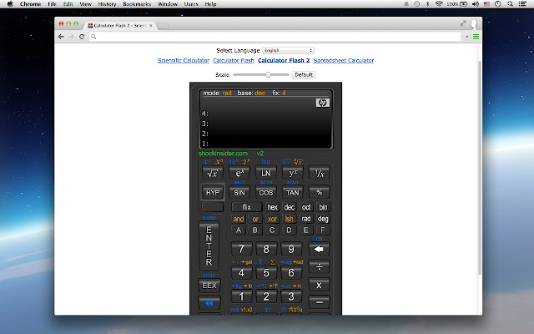The image size is (534, 334).
Task: Click the Wi-Fi status icon
Action: pos(439,4)
